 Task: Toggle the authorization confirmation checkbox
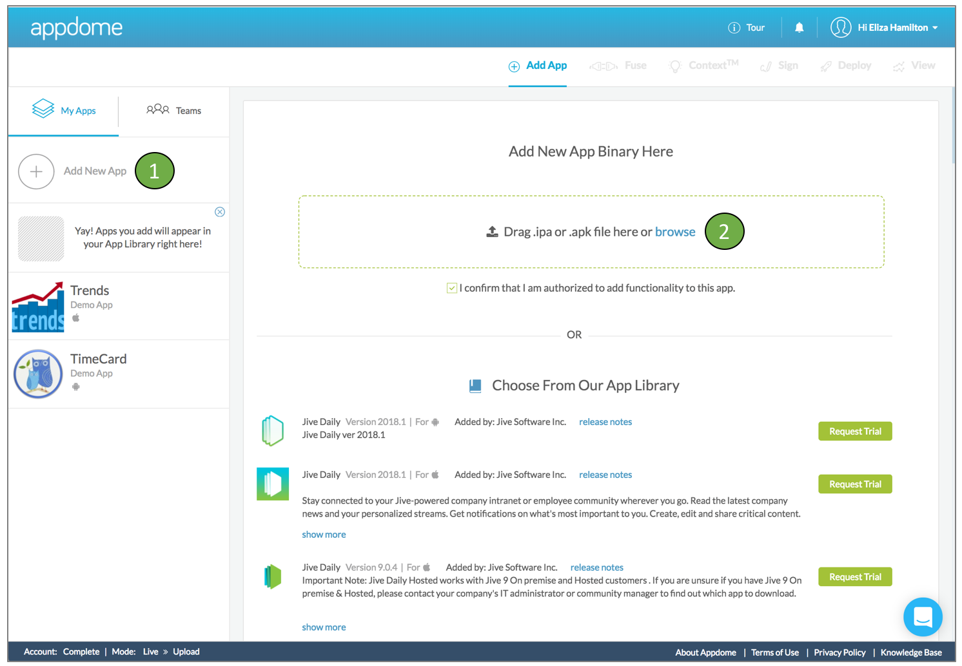(x=452, y=288)
